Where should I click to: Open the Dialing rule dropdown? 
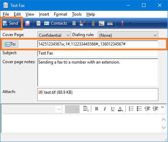point(128,35)
